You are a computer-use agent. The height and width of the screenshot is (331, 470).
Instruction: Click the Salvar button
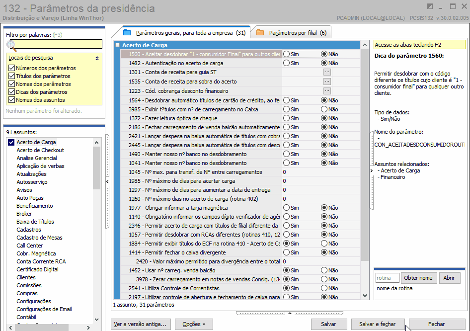pos(328,324)
